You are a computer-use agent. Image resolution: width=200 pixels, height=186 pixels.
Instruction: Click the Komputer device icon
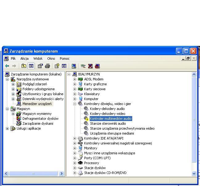[80, 99]
